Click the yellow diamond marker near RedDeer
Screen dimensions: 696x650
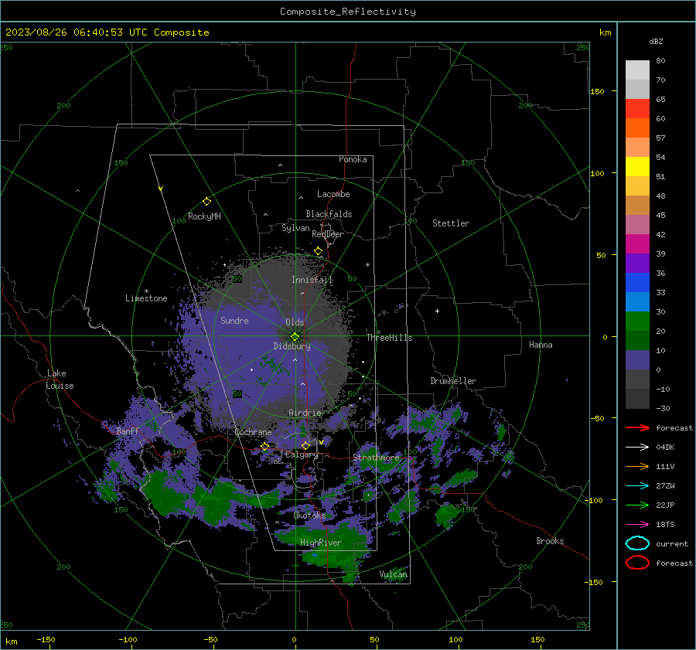coord(319,251)
